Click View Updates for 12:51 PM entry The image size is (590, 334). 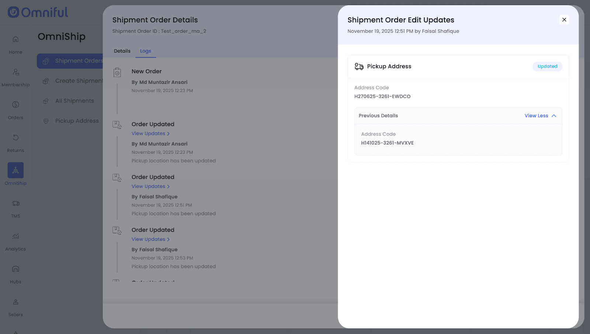[150, 186]
